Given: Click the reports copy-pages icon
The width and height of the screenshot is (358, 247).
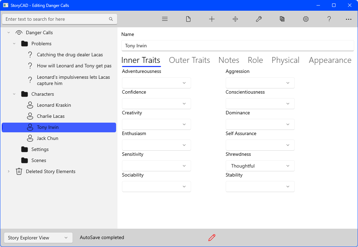Looking at the screenshot, I should click(x=282, y=19).
